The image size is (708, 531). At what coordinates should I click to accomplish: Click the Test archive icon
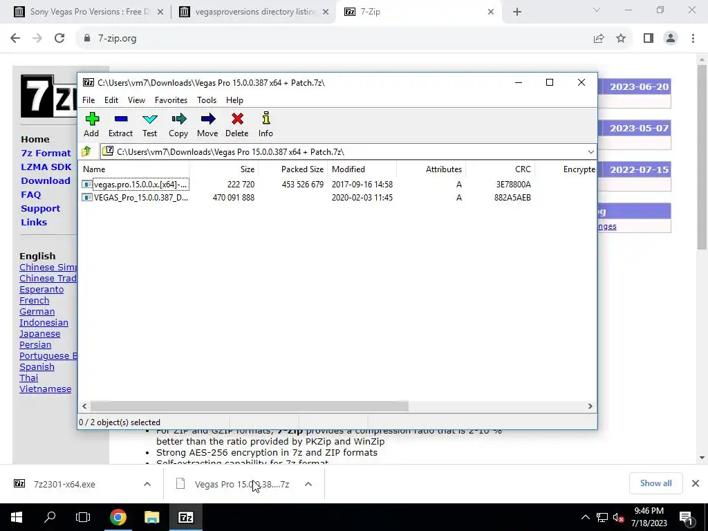pyautogui.click(x=150, y=124)
